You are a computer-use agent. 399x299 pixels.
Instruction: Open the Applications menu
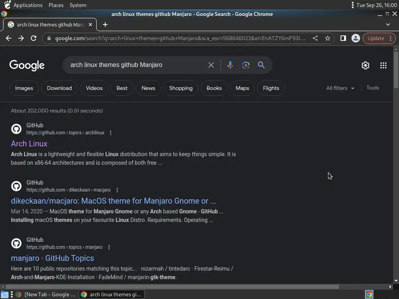click(28, 5)
